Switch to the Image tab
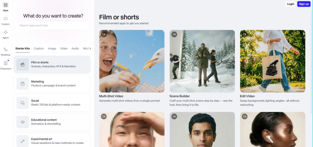The image size is (313, 147). pyautogui.click(x=52, y=48)
